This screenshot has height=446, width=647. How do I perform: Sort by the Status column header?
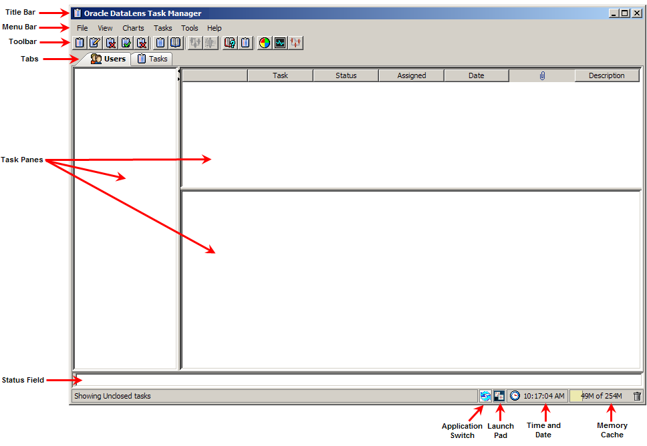346,75
